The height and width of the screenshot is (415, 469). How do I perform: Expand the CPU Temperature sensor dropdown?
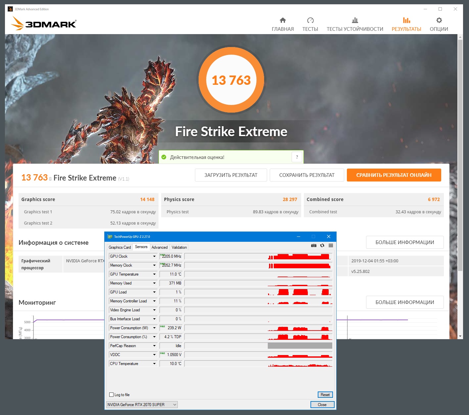point(154,364)
